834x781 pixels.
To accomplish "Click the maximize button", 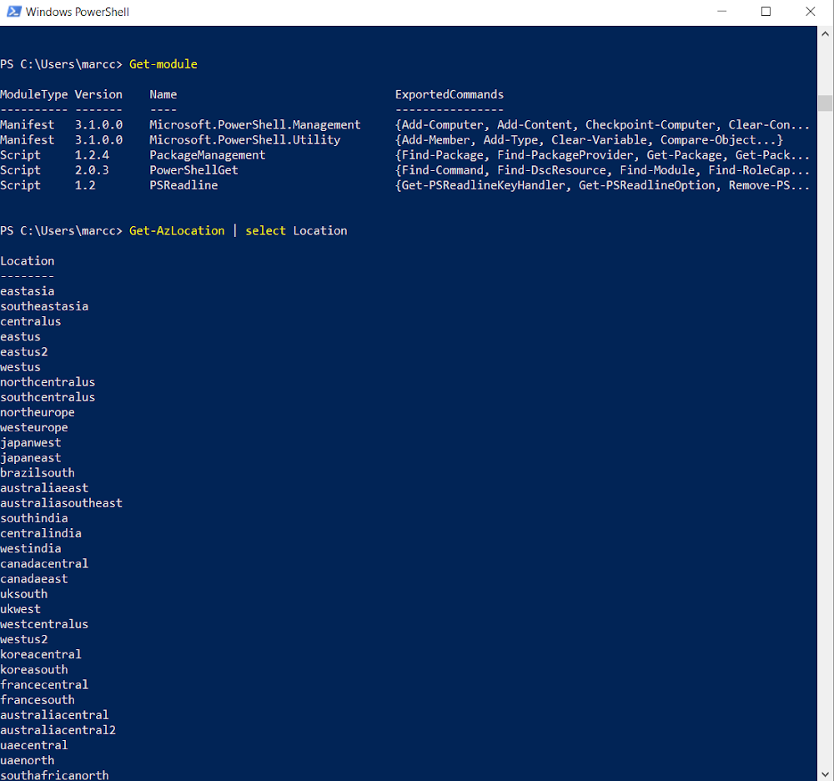I will [764, 11].
